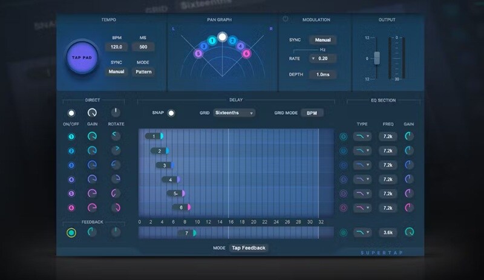Enable EQ for tap 1 row
The height and width of the screenshot is (280, 484).
tap(343, 137)
